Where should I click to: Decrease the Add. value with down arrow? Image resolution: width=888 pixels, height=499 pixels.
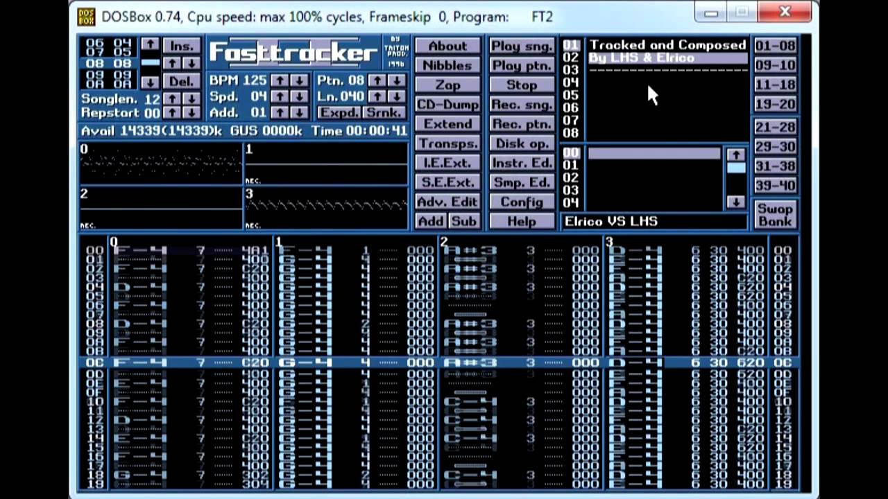click(299, 112)
